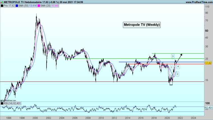213x120 pixels.
Task: Click the 2004 label on the time axis
Action: pos(62,118)
